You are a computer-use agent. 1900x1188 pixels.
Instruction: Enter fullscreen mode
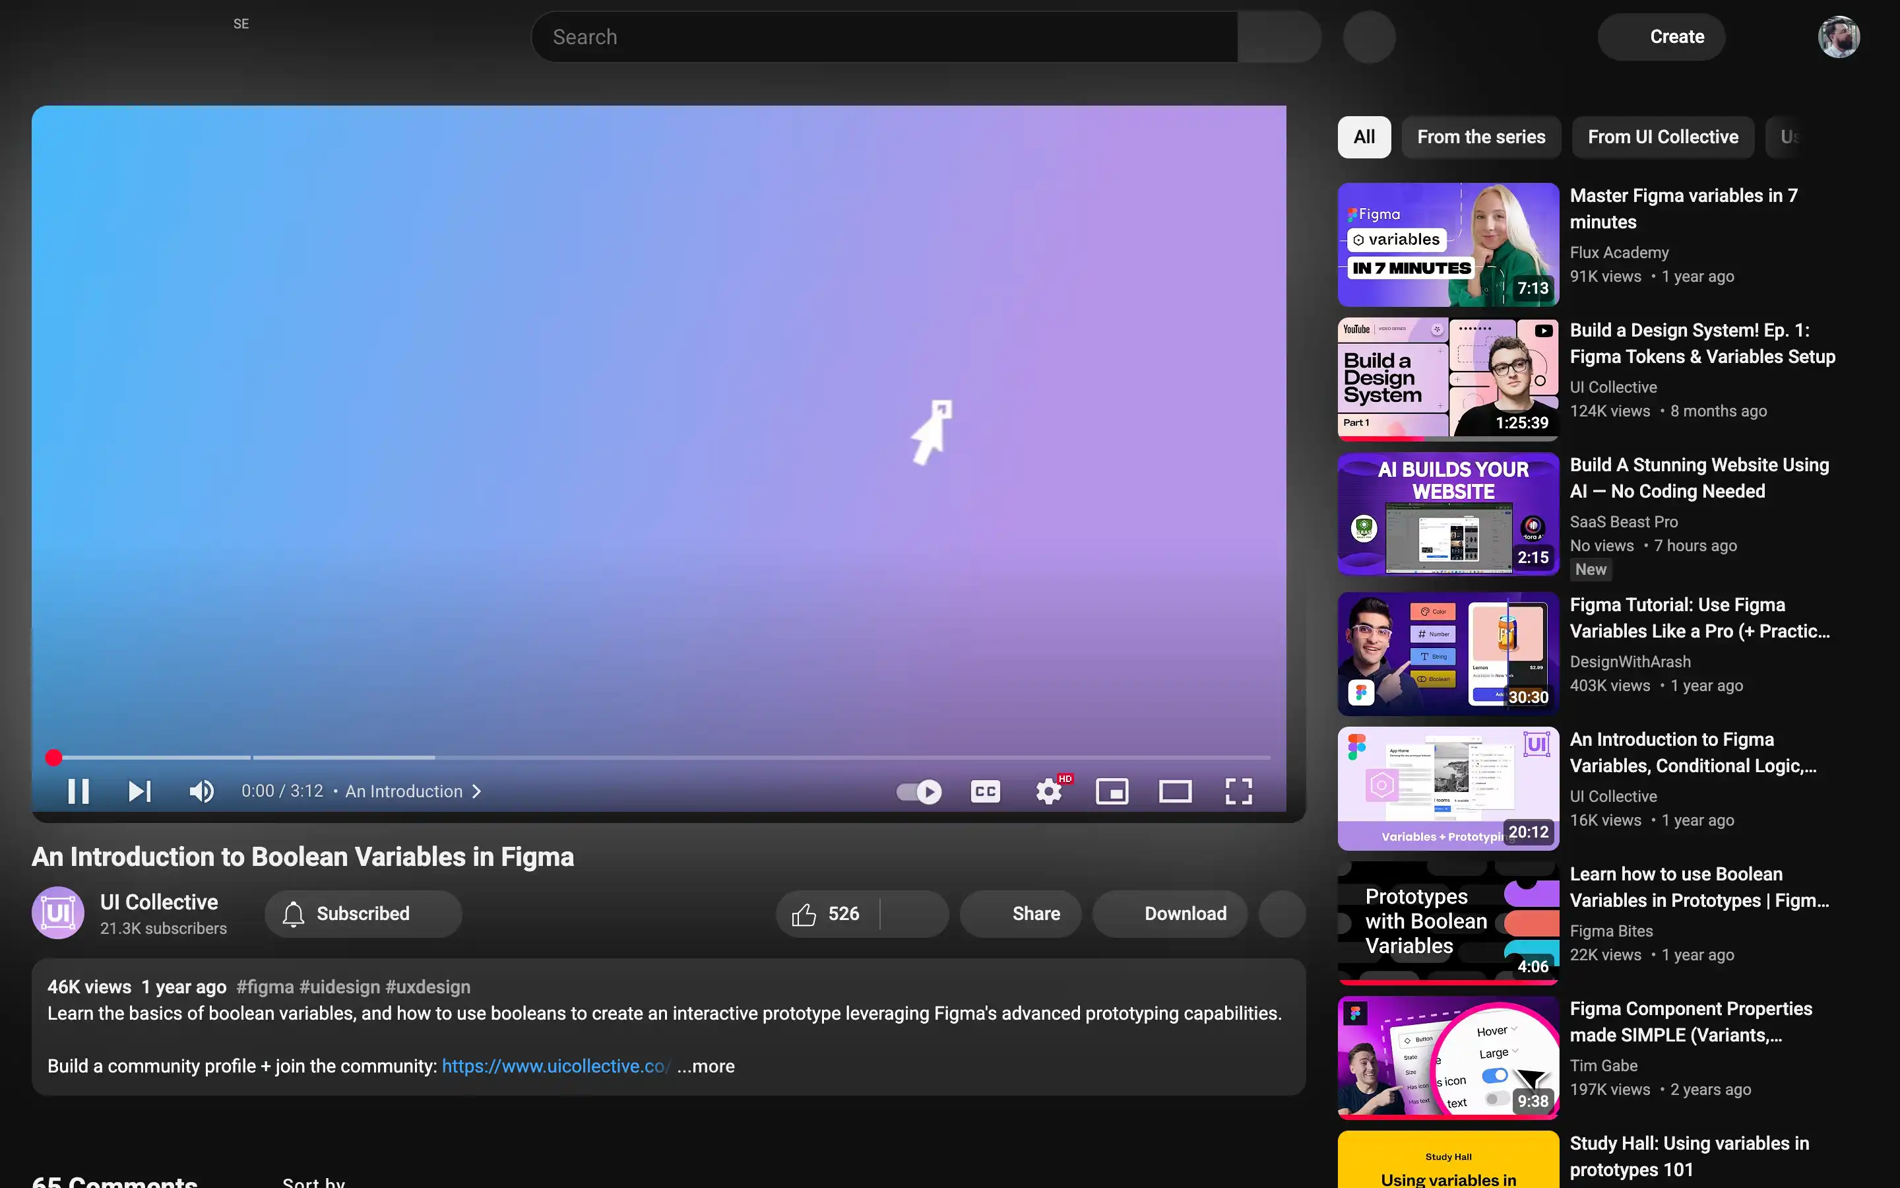pyautogui.click(x=1239, y=791)
